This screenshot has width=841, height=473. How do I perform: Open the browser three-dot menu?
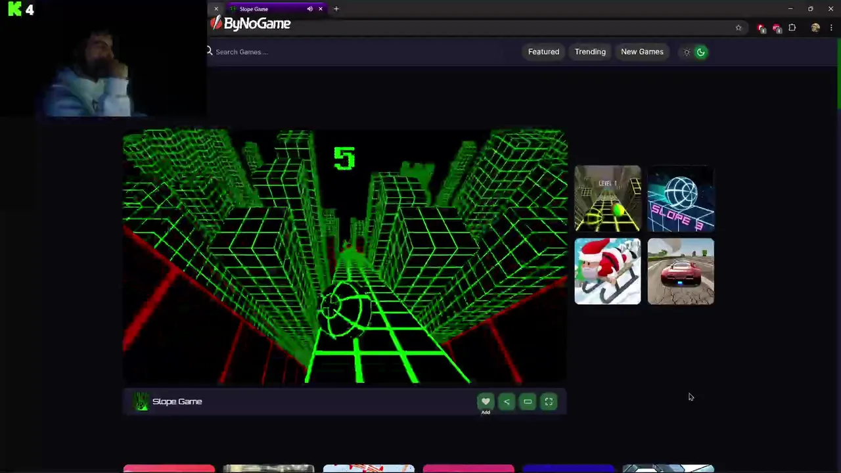(x=831, y=28)
